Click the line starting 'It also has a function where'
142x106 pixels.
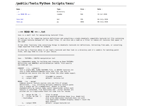click(68, 50)
